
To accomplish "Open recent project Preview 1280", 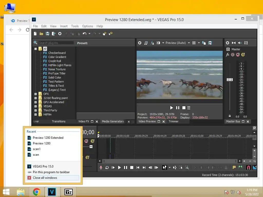I will pyautogui.click(x=42, y=143).
